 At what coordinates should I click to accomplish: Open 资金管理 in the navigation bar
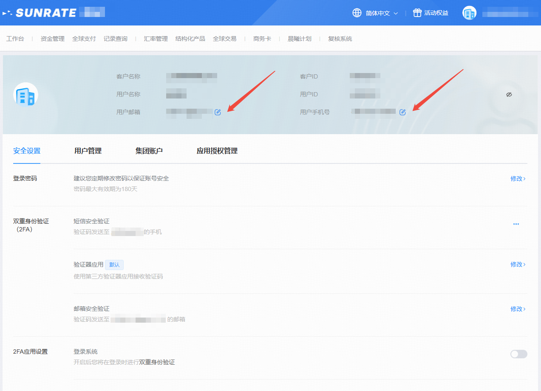point(53,39)
